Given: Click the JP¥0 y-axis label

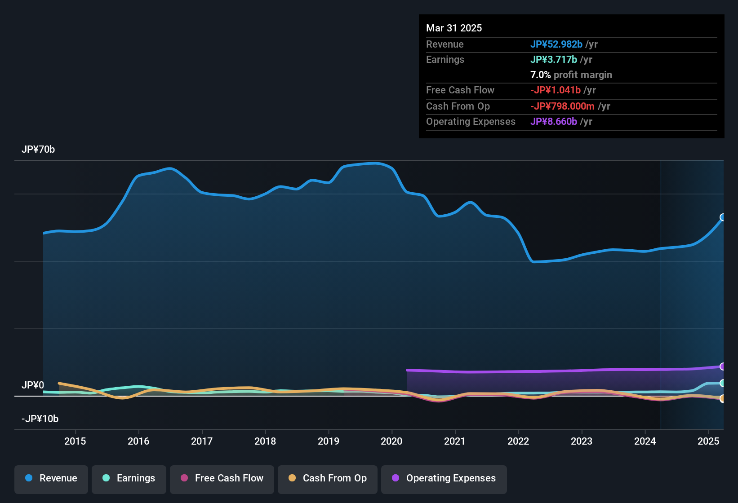Looking at the screenshot, I should [x=33, y=385].
